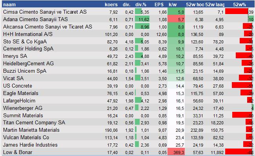
Task: Select the 'koers' column header
Action: pos(111,5)
